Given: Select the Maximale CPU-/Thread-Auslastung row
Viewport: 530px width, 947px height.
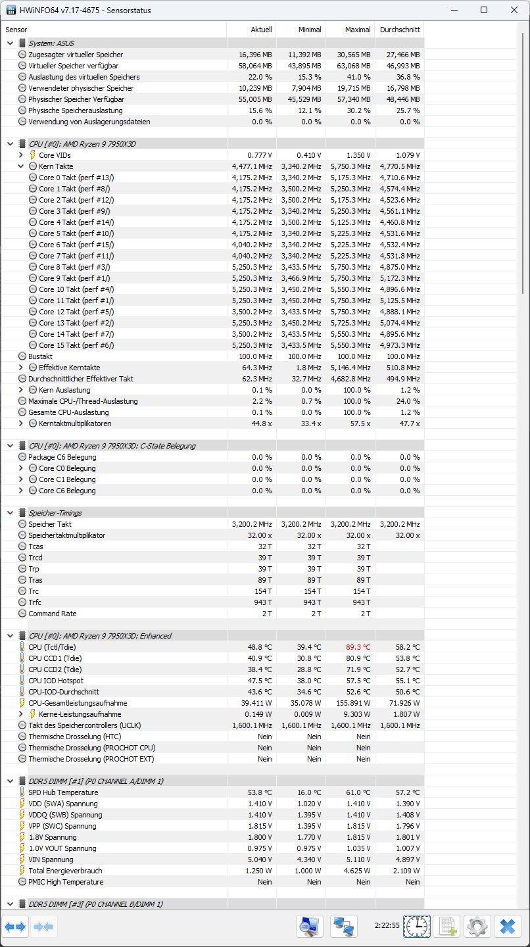Looking at the screenshot, I should click(x=213, y=401).
